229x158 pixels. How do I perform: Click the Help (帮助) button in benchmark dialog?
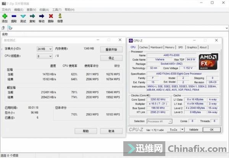click(x=86, y=131)
